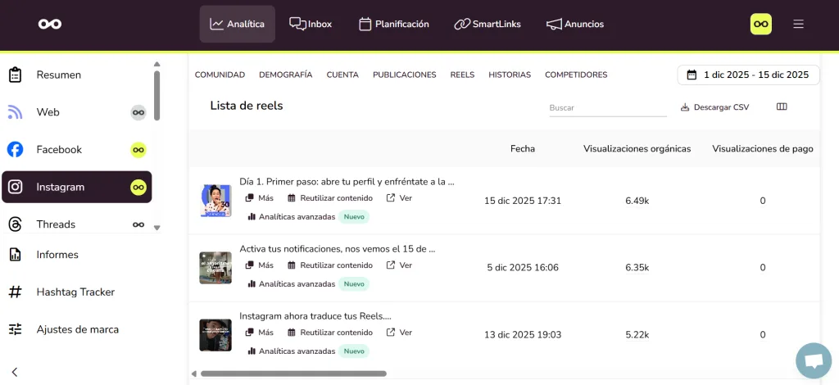This screenshot has height=385, width=839.
Task: Sort by the Fecha column header
Action: 523,148
